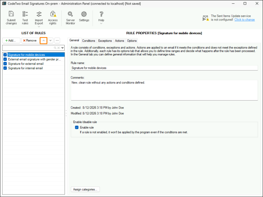Click the Add... rule button
This screenshot has height=197, width=263.
(11, 40)
